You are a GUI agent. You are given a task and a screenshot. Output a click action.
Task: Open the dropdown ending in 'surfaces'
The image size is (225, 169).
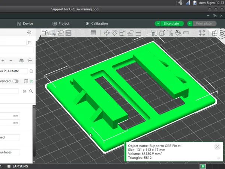[x=10, y=152]
